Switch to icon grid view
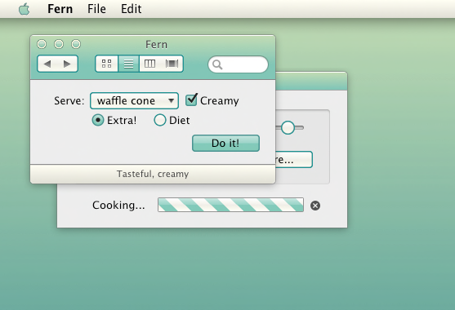455x310 pixels. click(107, 64)
